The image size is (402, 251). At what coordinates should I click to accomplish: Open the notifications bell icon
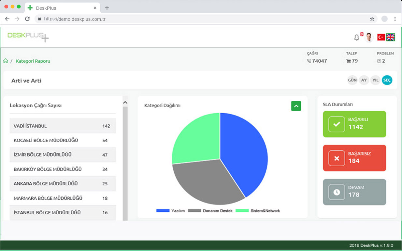357,38
